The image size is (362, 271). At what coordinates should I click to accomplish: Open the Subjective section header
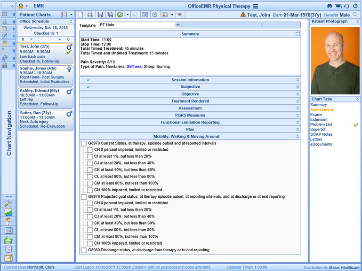pos(190,87)
